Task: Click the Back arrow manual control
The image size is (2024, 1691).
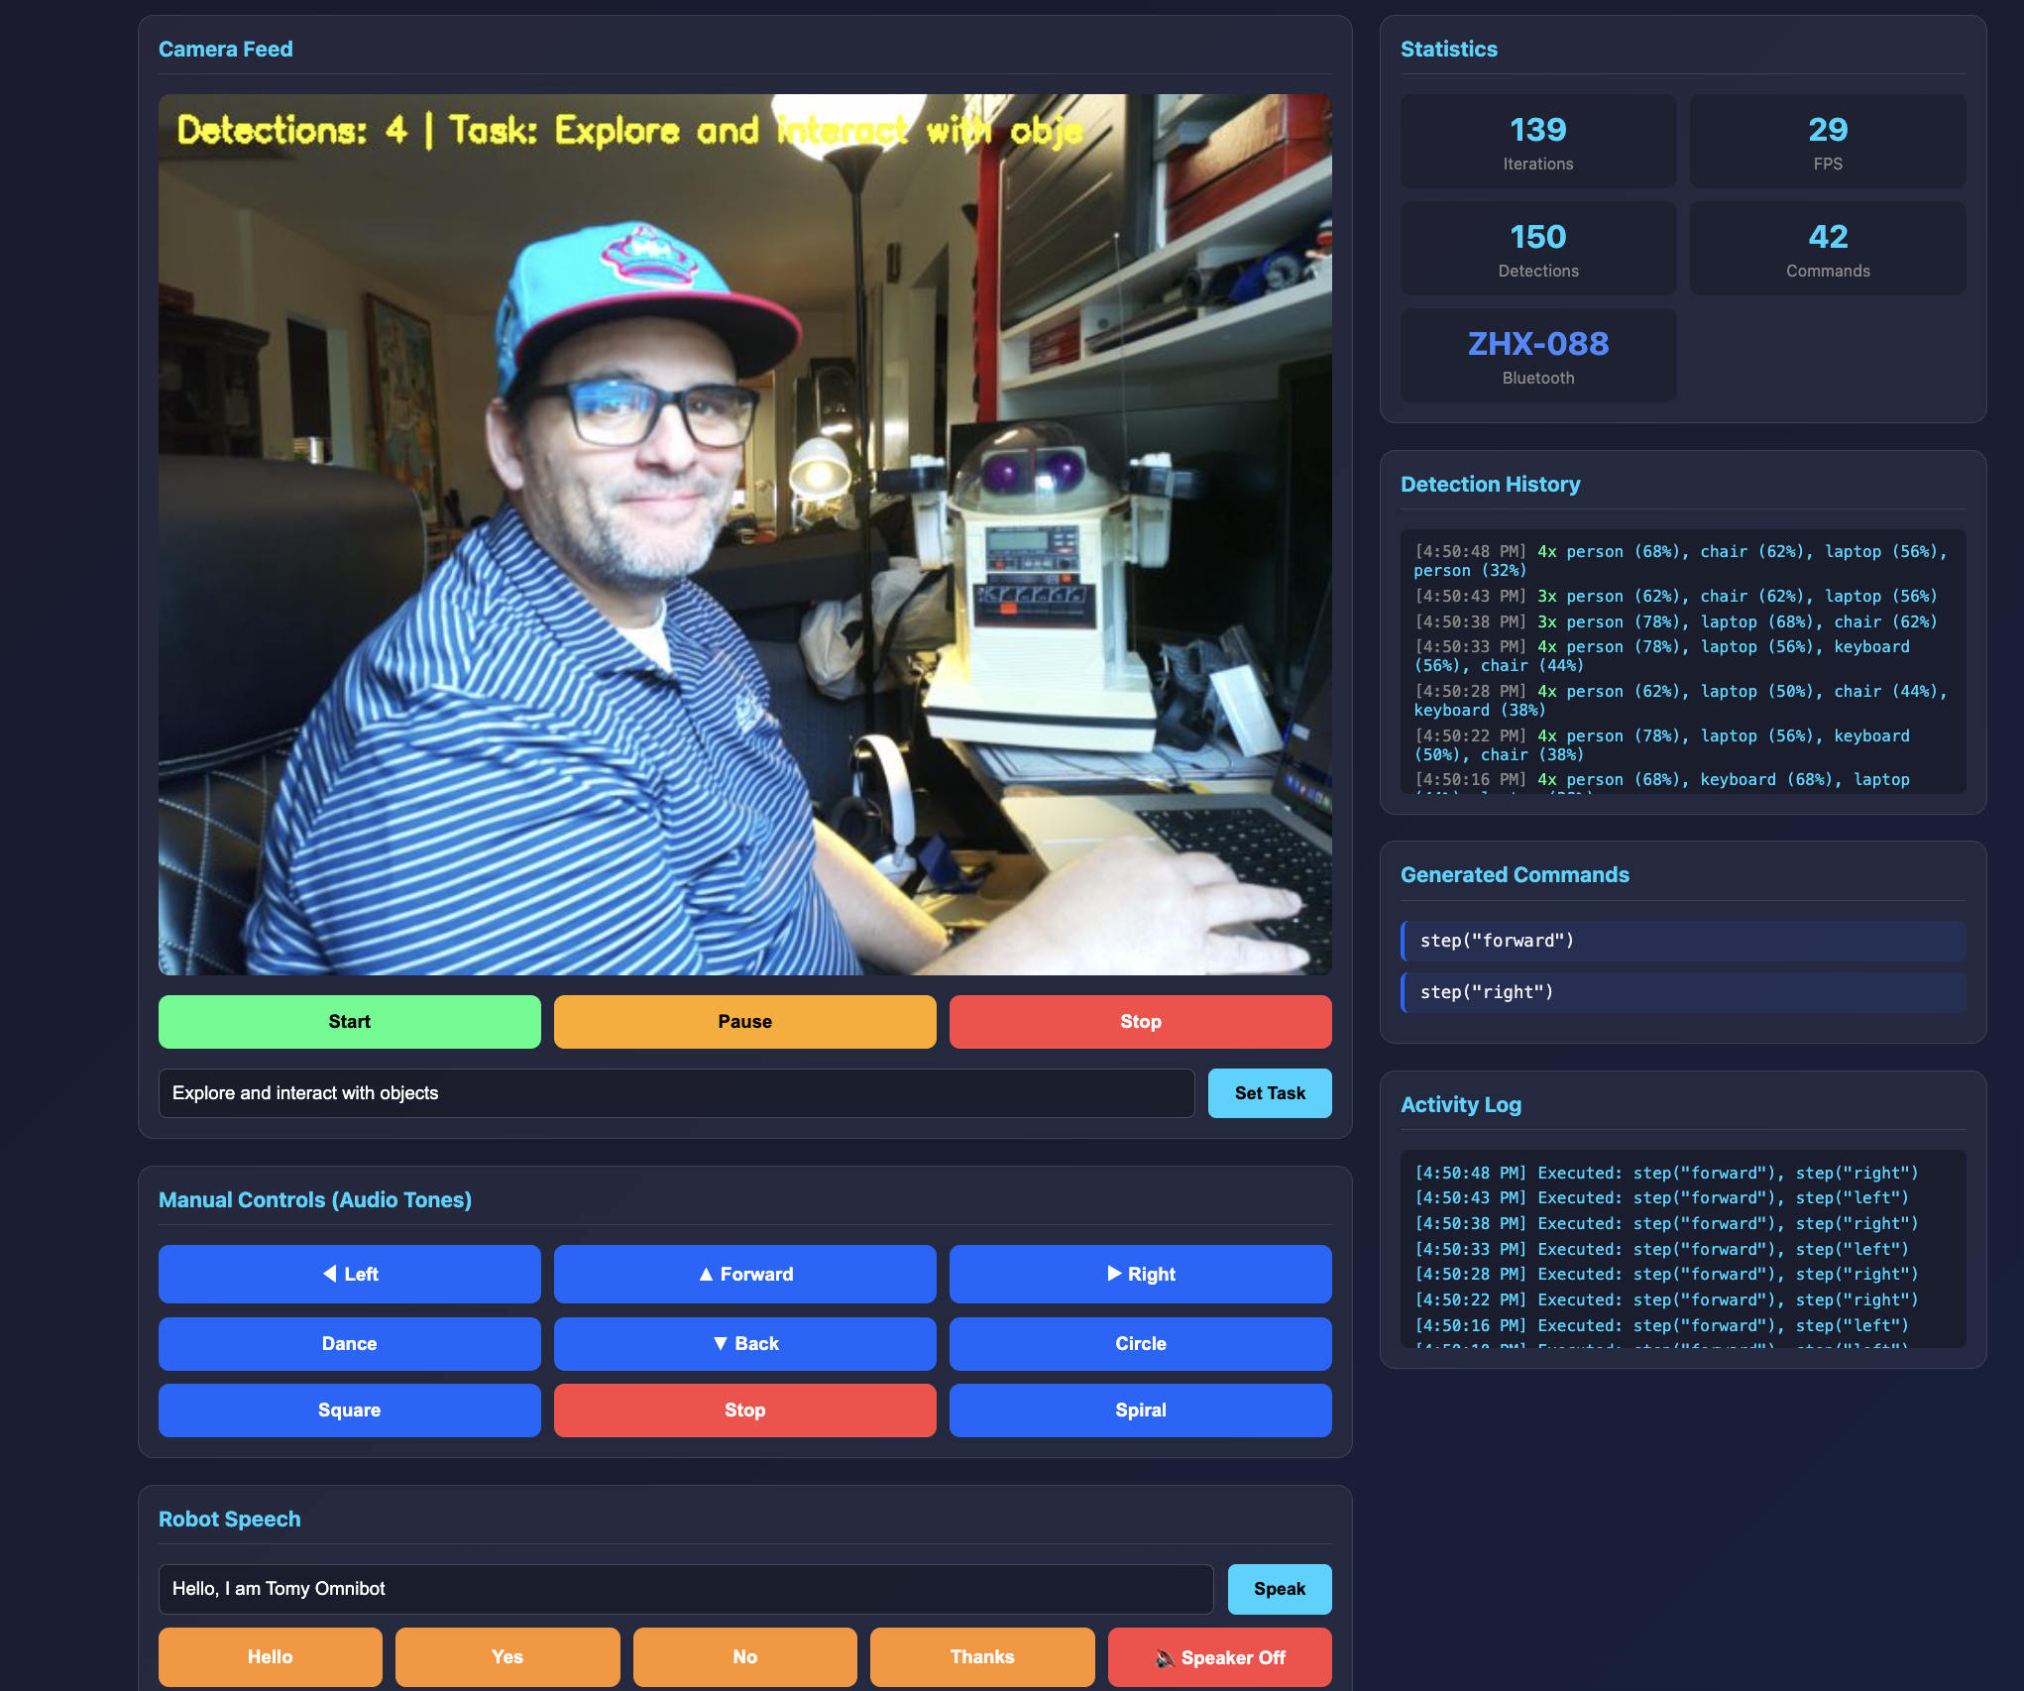Action: tap(744, 1344)
